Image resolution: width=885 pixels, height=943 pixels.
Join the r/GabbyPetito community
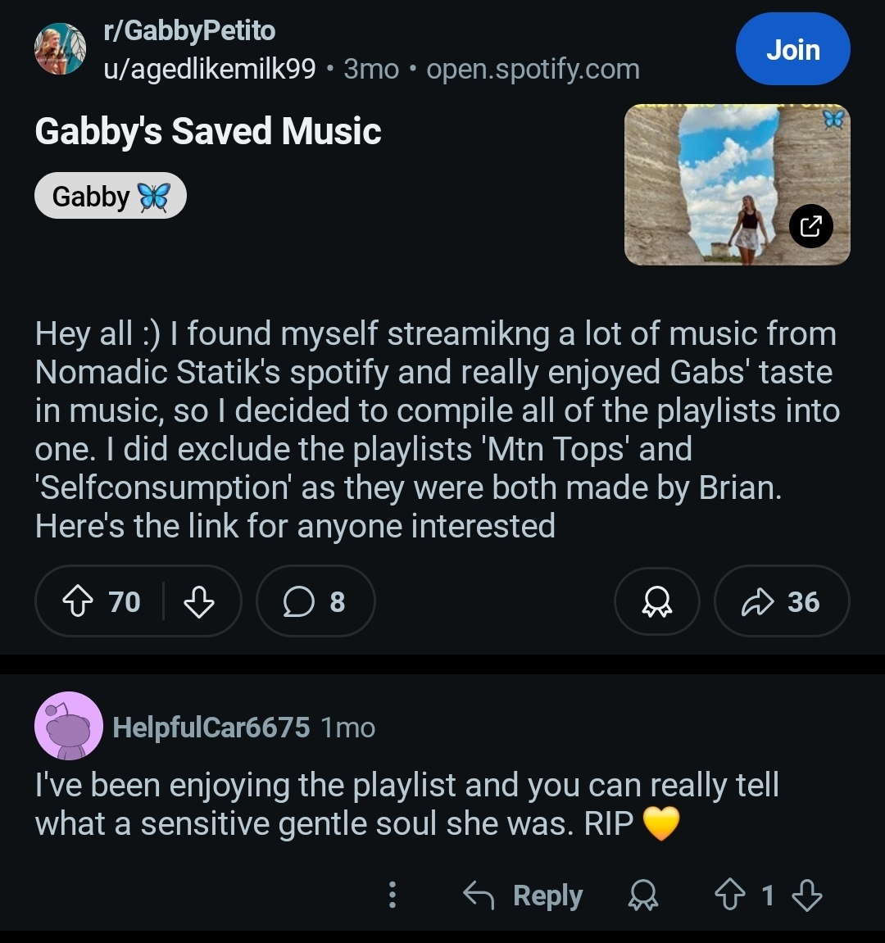[x=792, y=49]
